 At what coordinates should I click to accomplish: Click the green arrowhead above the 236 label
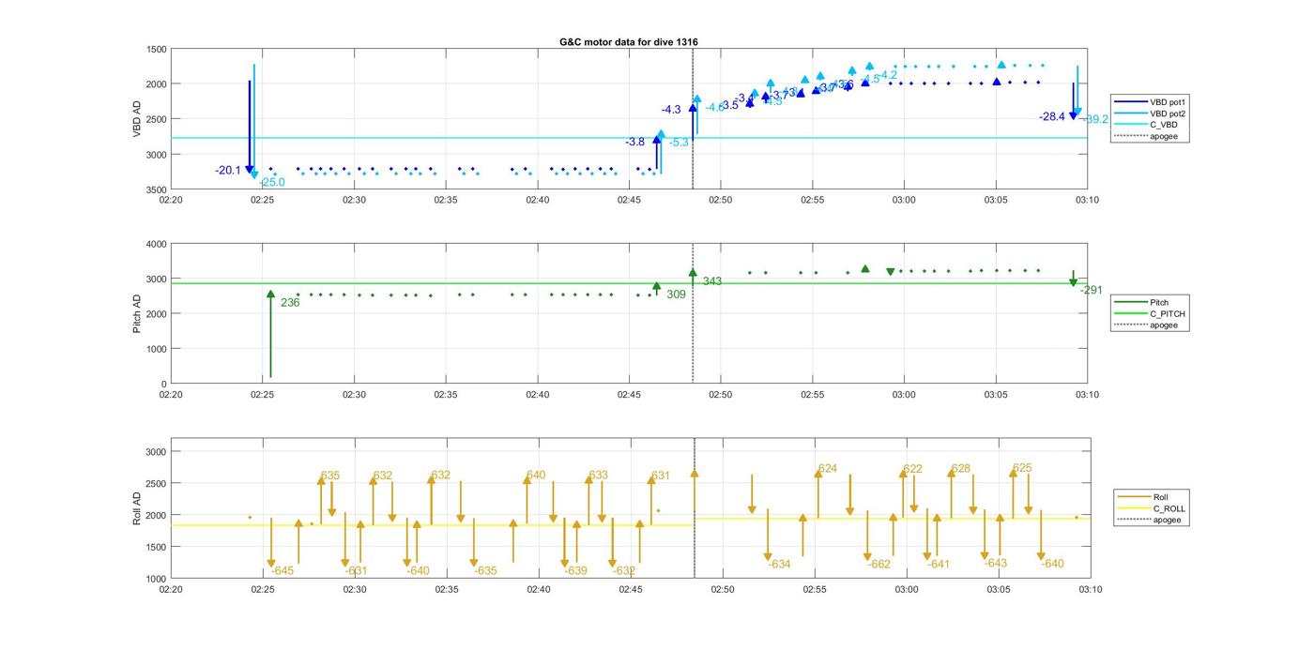pos(270,295)
